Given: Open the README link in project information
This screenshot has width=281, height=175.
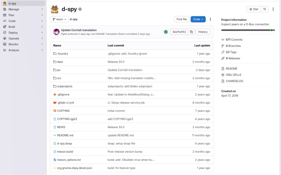Looking at the screenshot, I should pyautogui.click(x=232, y=69).
